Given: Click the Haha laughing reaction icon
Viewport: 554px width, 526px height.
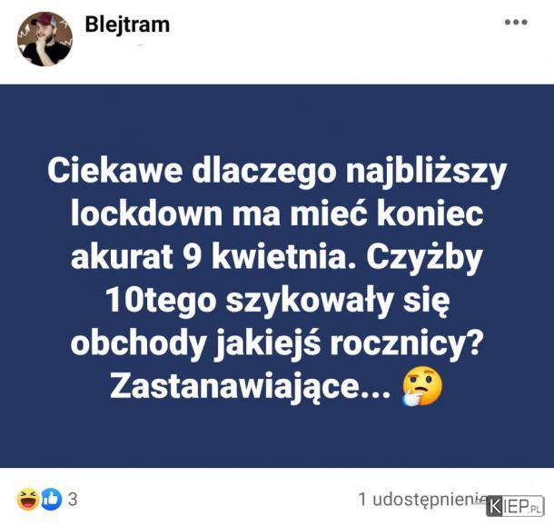Looking at the screenshot, I should tap(28, 499).
